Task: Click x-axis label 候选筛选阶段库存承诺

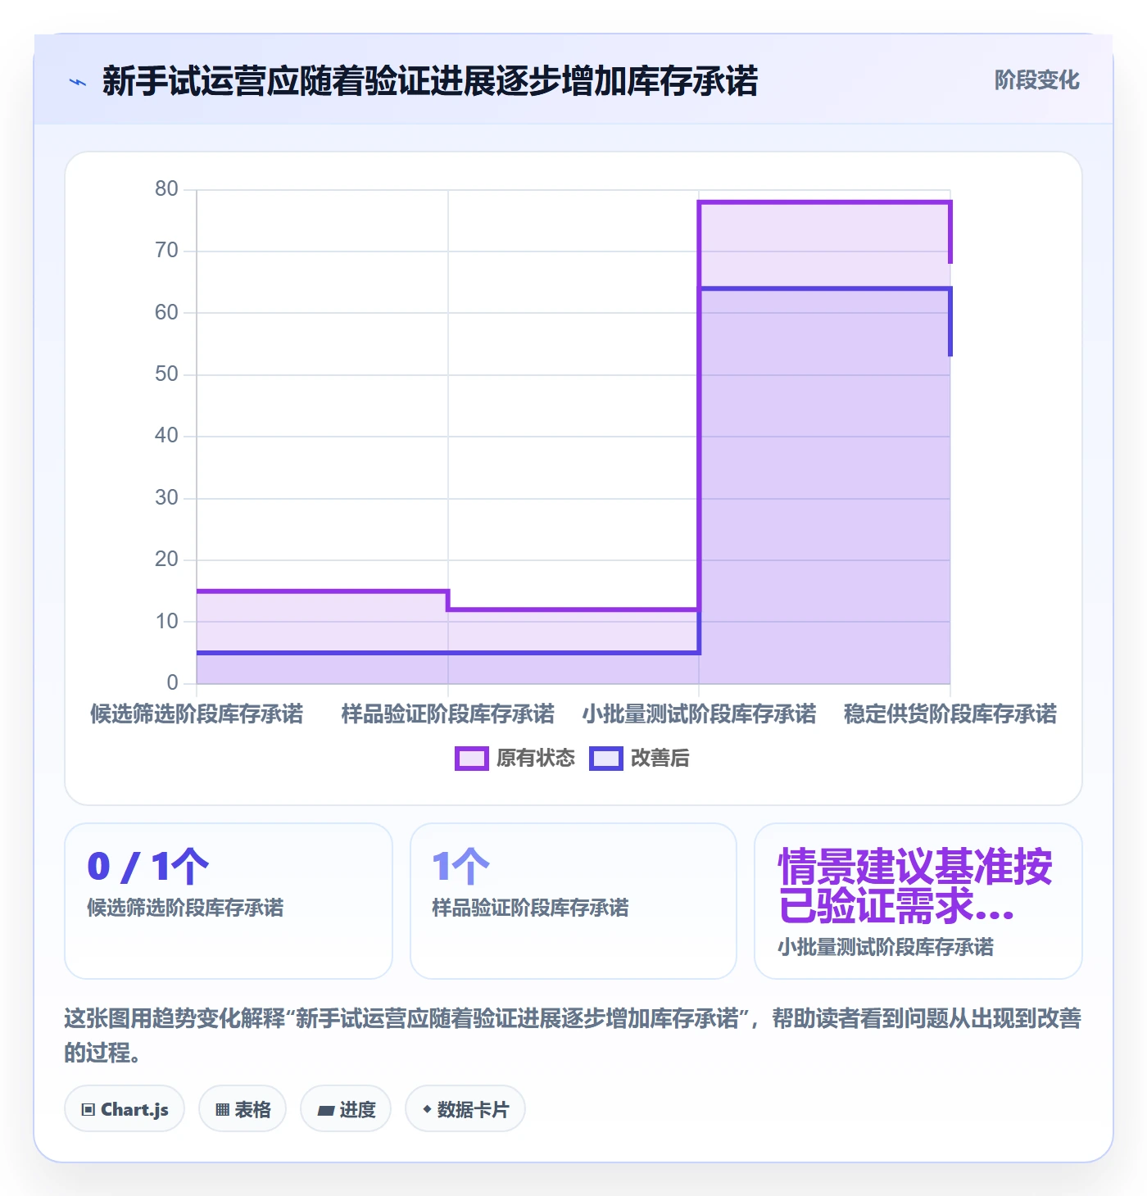Action: pos(197,714)
